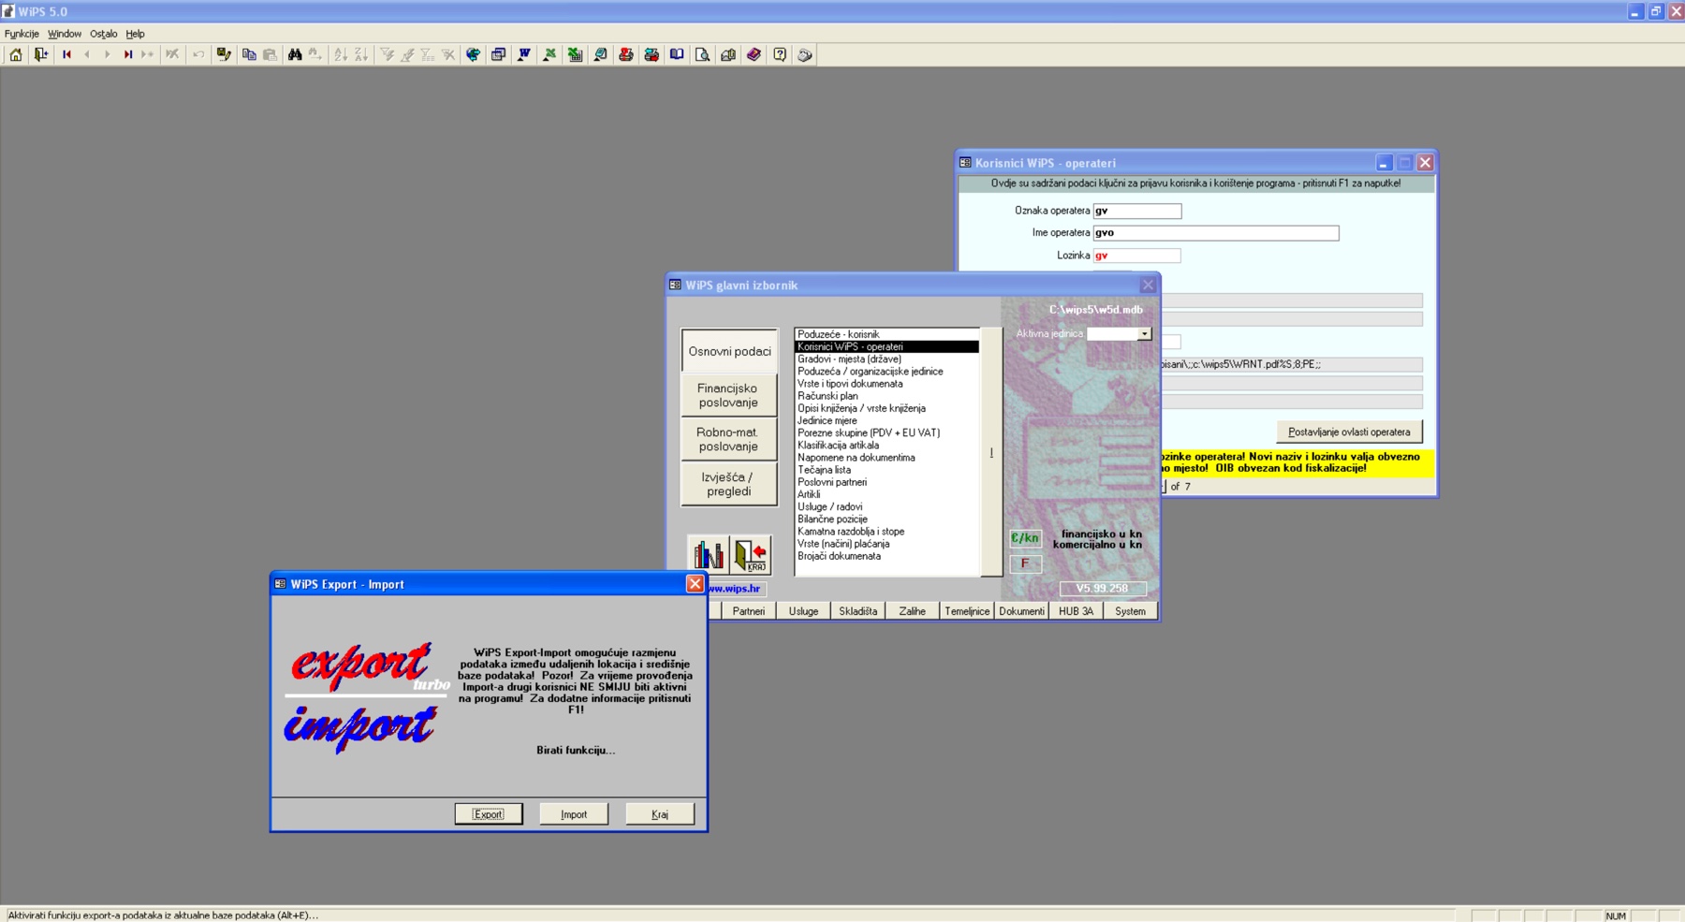This screenshot has width=1685, height=922.
Task: Click the green Excel export toolbar icon
Action: [x=549, y=54]
